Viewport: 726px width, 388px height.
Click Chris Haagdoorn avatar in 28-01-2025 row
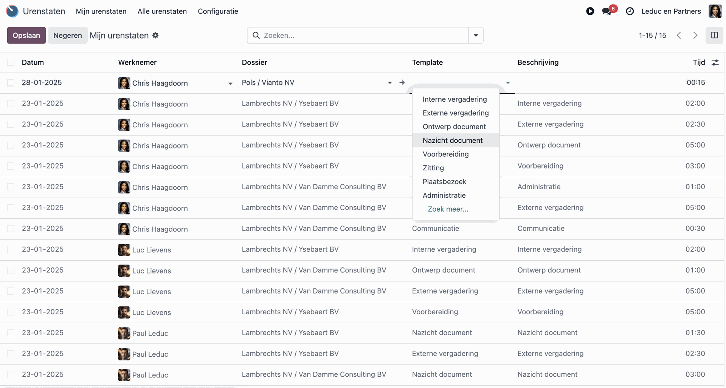click(x=124, y=83)
